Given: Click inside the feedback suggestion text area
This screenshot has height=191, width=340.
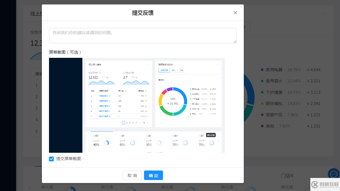Looking at the screenshot, I should click(x=143, y=35).
